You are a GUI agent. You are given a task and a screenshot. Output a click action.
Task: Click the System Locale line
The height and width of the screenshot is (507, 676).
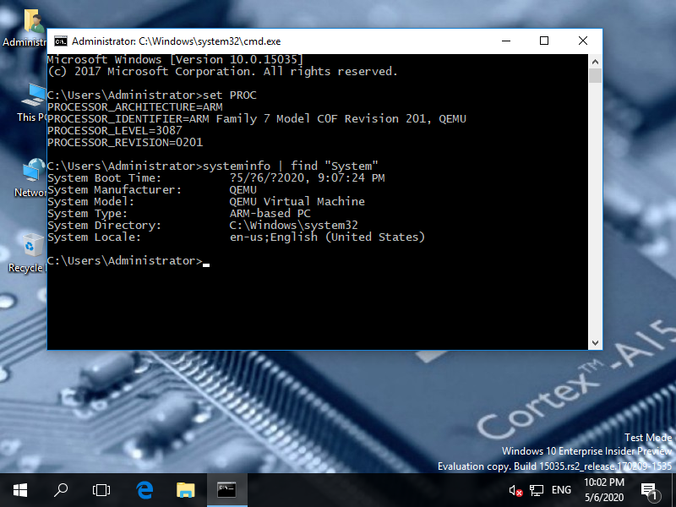point(237,237)
